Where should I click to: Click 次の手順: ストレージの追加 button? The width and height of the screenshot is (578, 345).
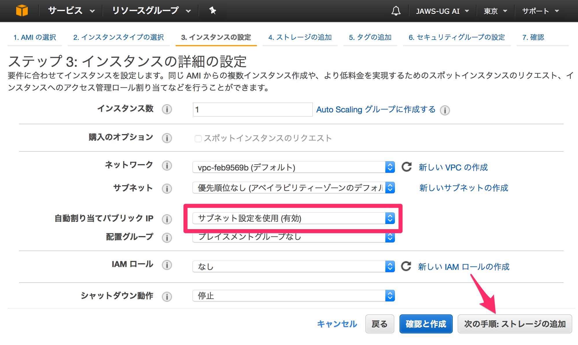(x=514, y=324)
